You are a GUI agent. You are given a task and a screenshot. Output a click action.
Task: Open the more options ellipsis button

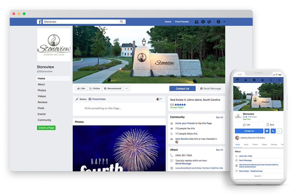[x=127, y=88]
